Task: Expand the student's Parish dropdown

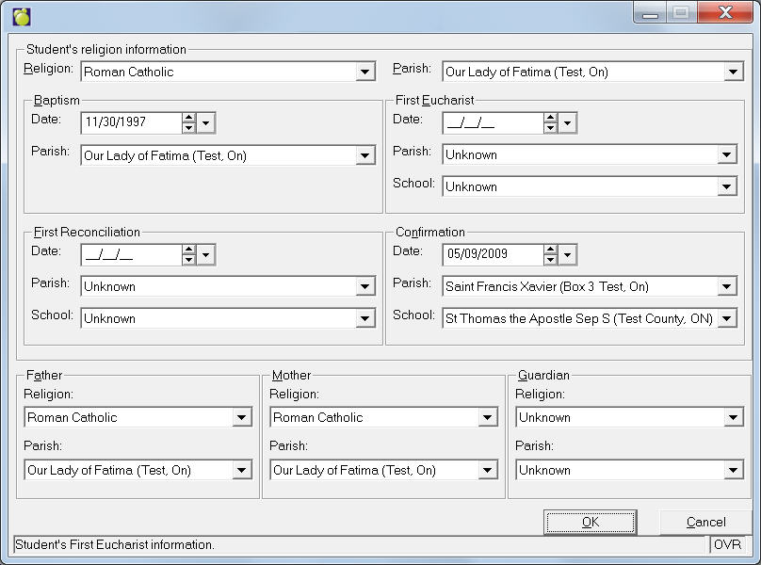Action: coord(733,72)
